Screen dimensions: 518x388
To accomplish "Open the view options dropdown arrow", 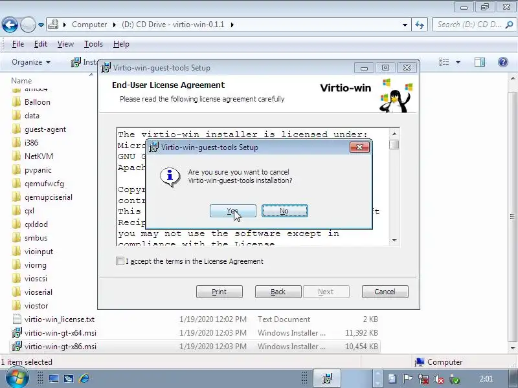I will 458,62.
